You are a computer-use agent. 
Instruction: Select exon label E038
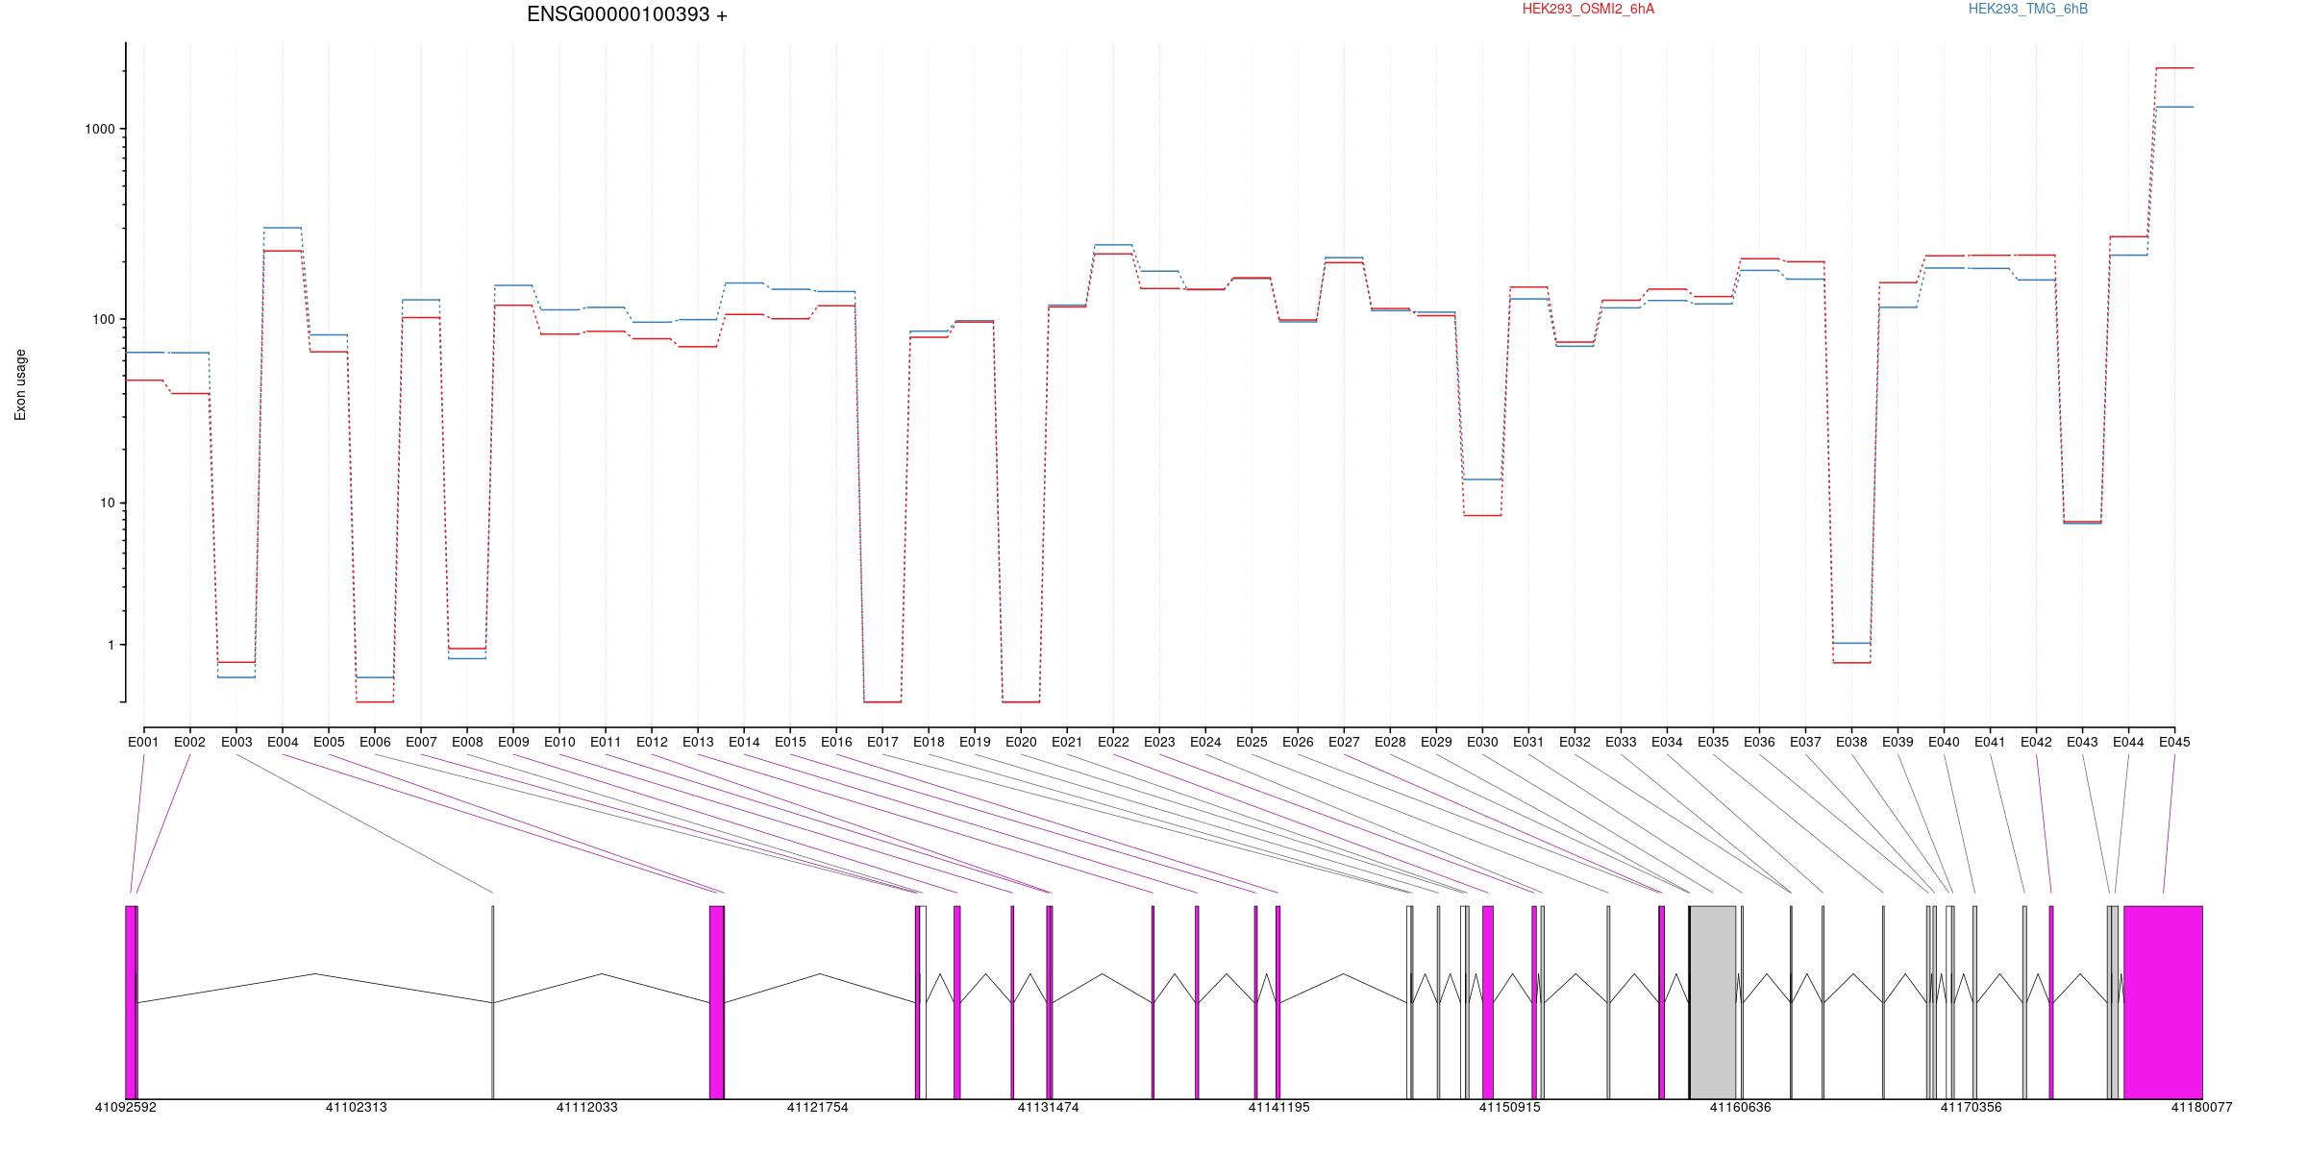(x=1851, y=742)
